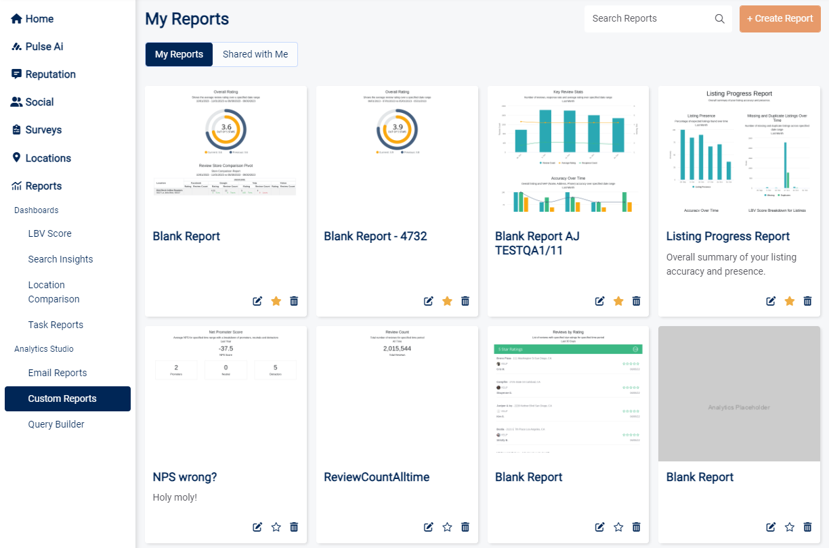Click the edit icon on Listing Progress Report
Image resolution: width=829 pixels, height=548 pixels.
771,301
